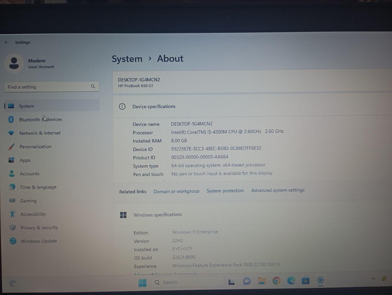Viewport: 392px width, 295px height.
Task: Click the Windows logo beside Windows specifications
Action: tap(123, 215)
